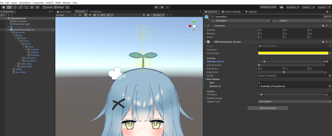Click the Stiffness Force slider
Image resolution: width=332 pixels, height=136 pixels.
tap(290, 62)
